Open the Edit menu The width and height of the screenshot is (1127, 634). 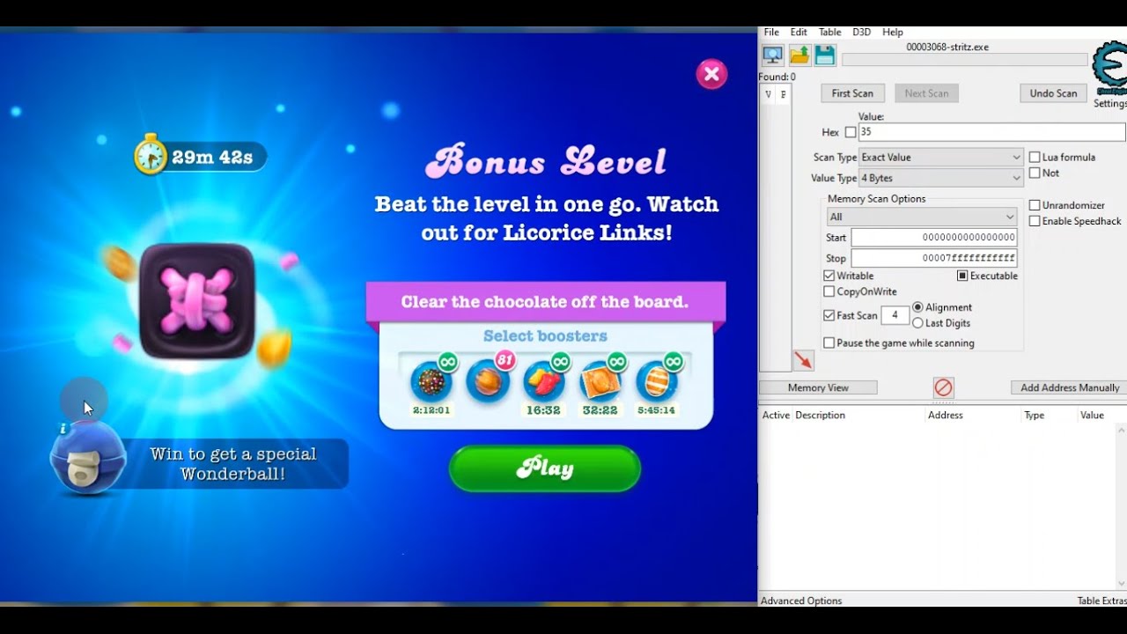(x=799, y=32)
